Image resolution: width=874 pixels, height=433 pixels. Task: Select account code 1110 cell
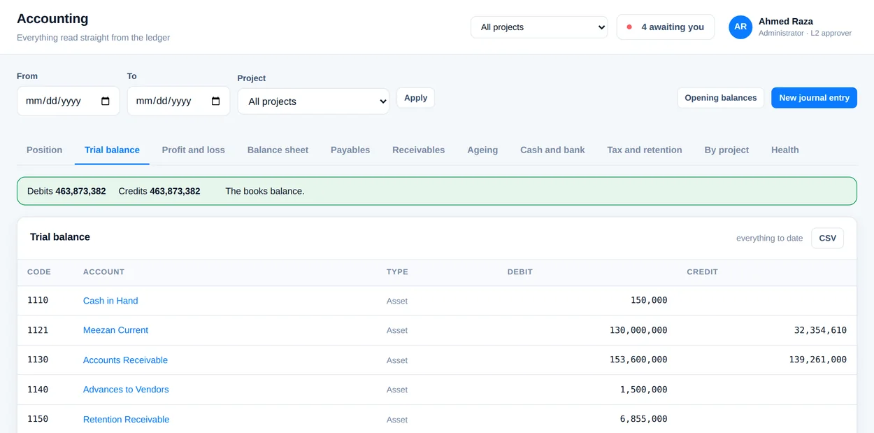(38, 300)
